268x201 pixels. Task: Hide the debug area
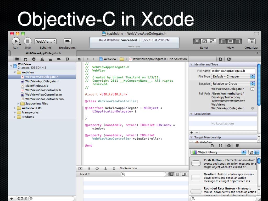click(80, 169)
